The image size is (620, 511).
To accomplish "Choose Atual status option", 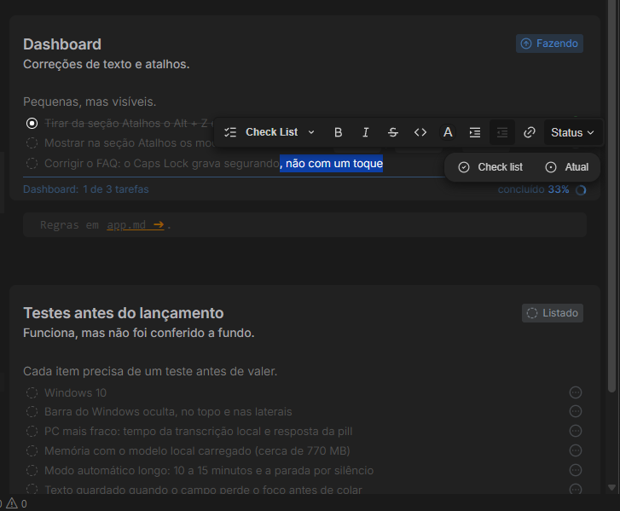I will coord(566,167).
